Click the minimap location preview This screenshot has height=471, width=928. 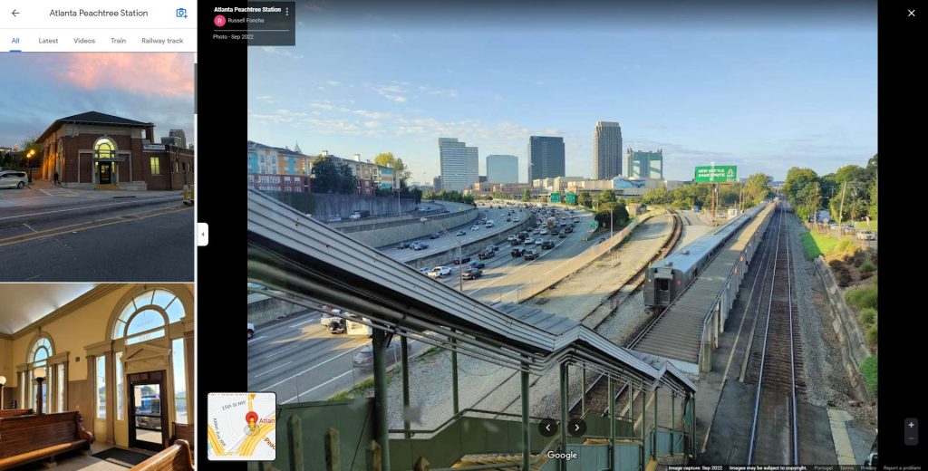[x=242, y=426]
